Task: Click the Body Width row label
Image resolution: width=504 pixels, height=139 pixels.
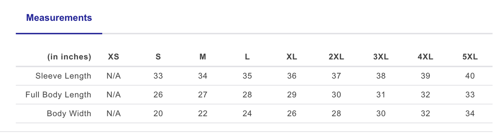Action: click(69, 113)
